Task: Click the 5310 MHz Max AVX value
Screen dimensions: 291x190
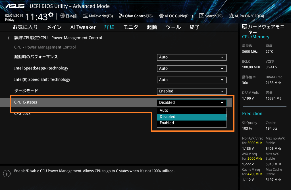Action: (273, 164)
